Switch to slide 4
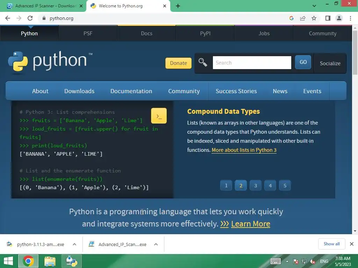358x268 pixels. click(x=270, y=186)
